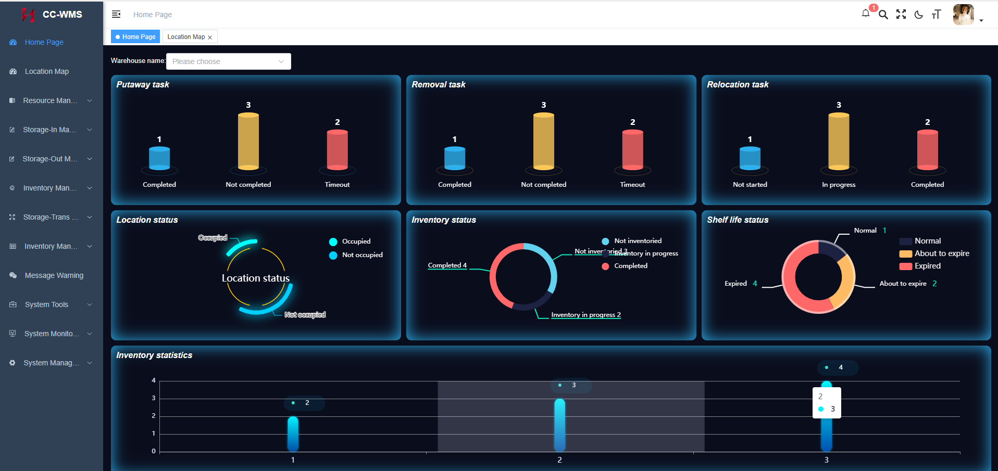Switch to the Location Map tab
Screen dimensions: 998x471
coord(185,36)
